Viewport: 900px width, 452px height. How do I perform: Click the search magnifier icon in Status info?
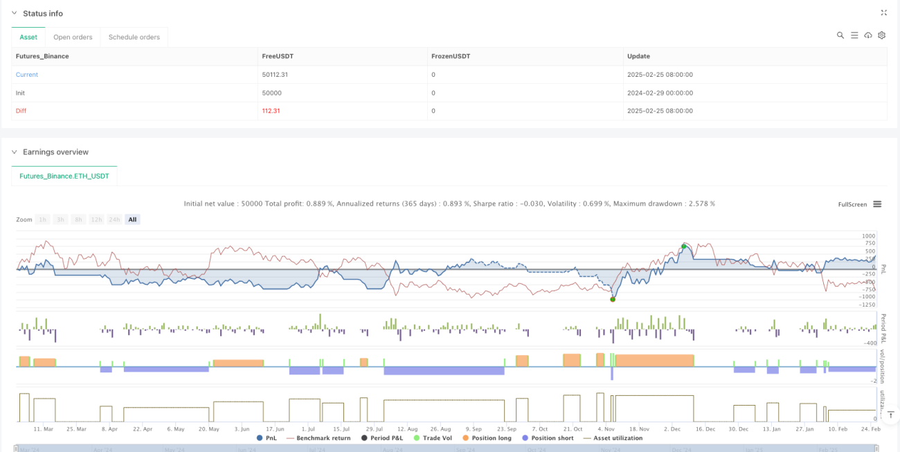tap(840, 35)
